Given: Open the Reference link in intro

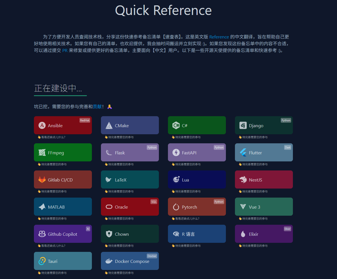Looking at the screenshot, I should coord(219,37).
